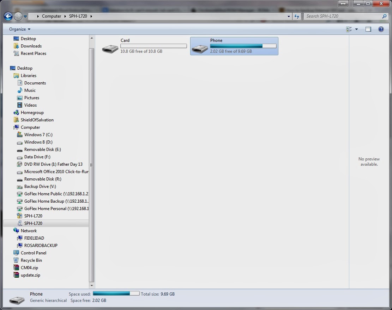Open the Recycle Bin
Viewport: 392px width, 310px height.
click(28, 260)
